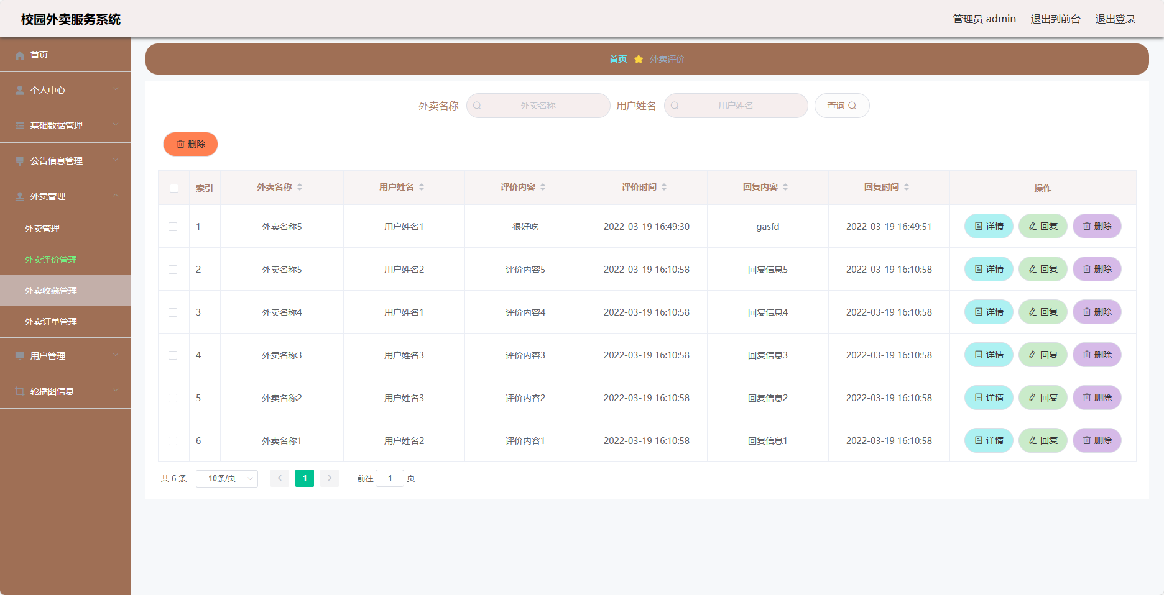This screenshot has height=595, width=1164.
Task: Check the row 1 checkbox (很好吃)
Action: pos(173,227)
